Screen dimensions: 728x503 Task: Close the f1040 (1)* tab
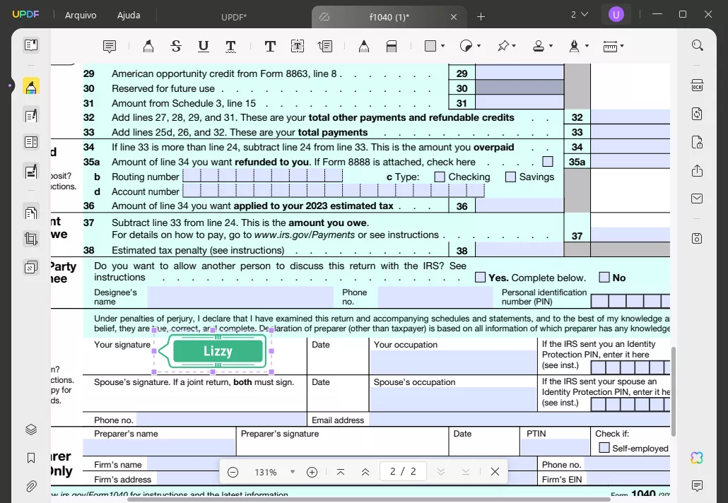[454, 17]
